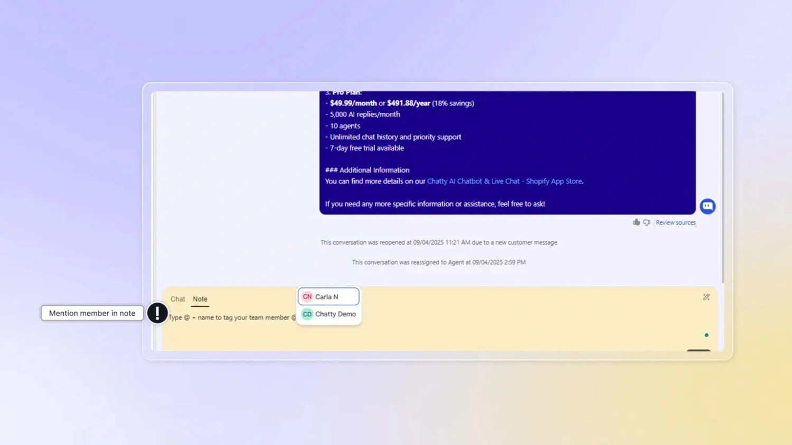Click the thumbs up feedback icon
This screenshot has width=792, height=445.
(636, 222)
